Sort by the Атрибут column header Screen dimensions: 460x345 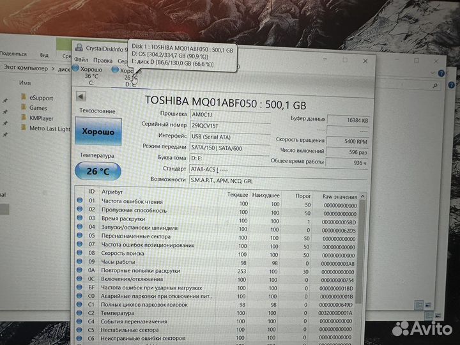112,192
